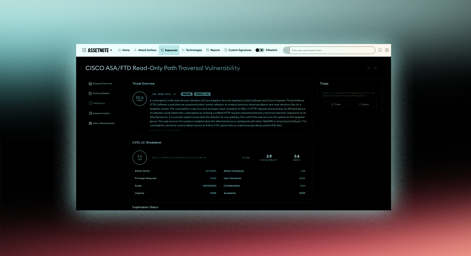Go to the Home tab
Image resolution: width=471 pixels, height=256 pixels.
124,50
